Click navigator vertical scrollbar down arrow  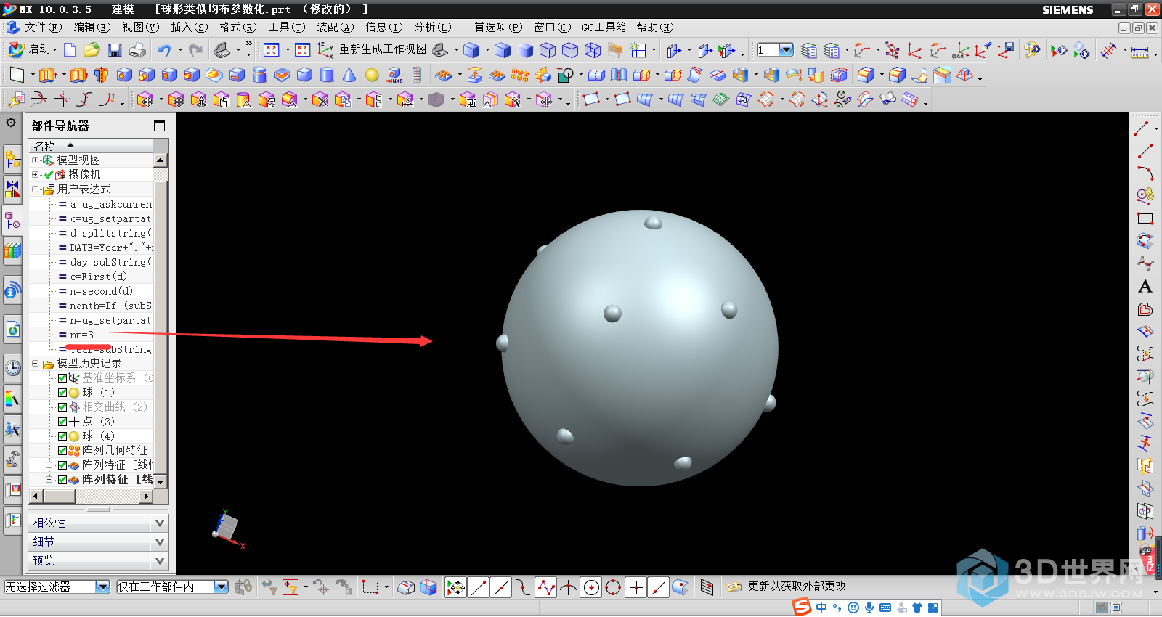click(161, 481)
